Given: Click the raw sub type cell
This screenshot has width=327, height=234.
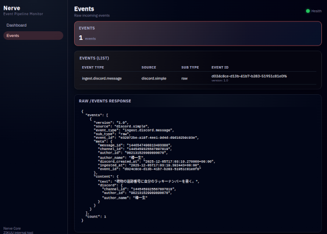Looking at the screenshot, I should point(184,78).
